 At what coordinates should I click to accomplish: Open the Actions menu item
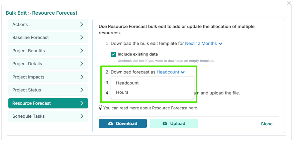click(48, 24)
